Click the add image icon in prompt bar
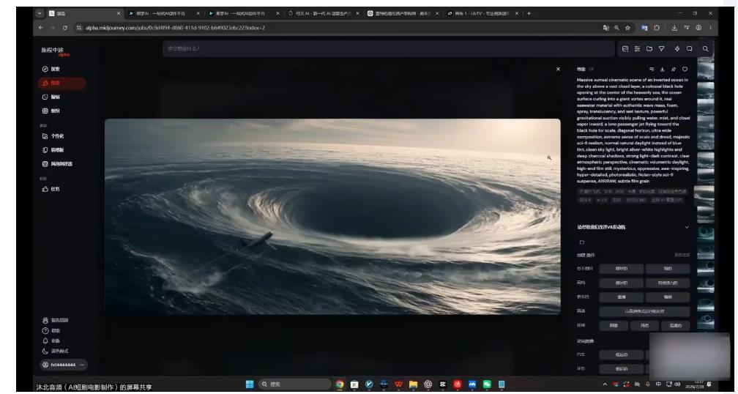 pos(625,48)
